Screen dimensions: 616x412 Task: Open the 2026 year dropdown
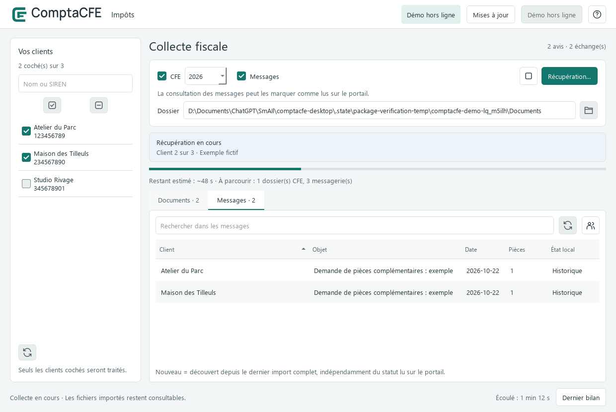(x=206, y=76)
